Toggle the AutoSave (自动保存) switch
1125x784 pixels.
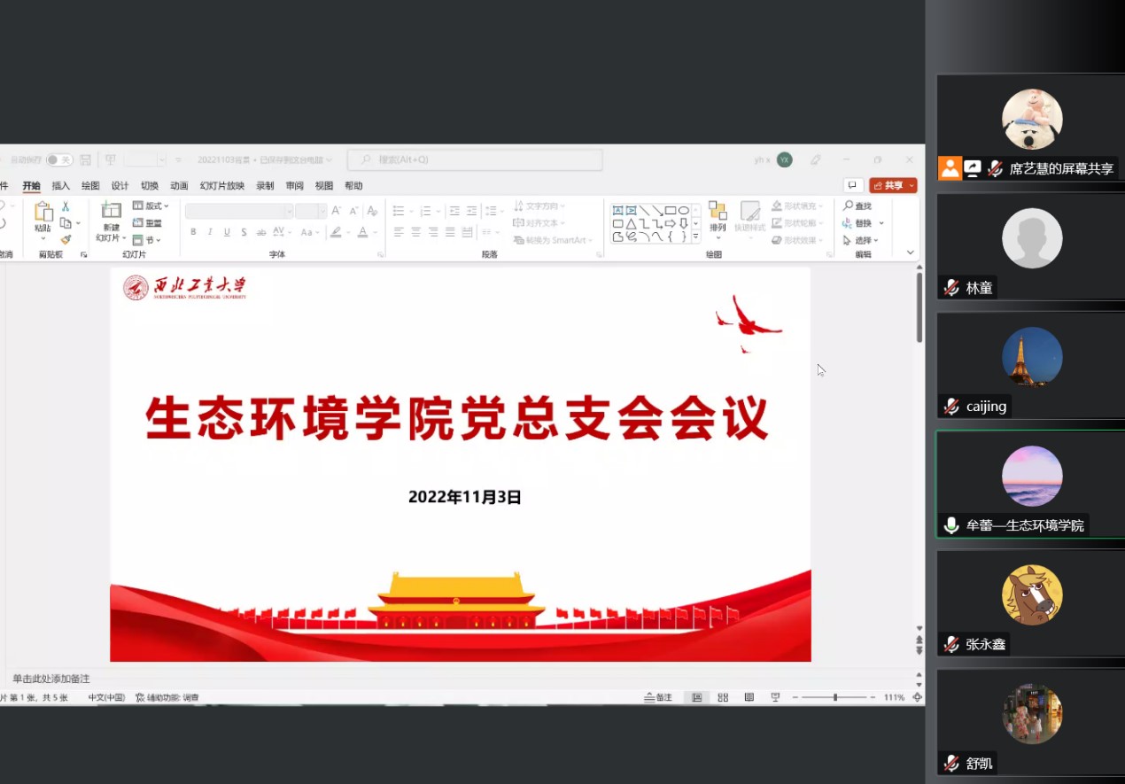click(x=59, y=160)
